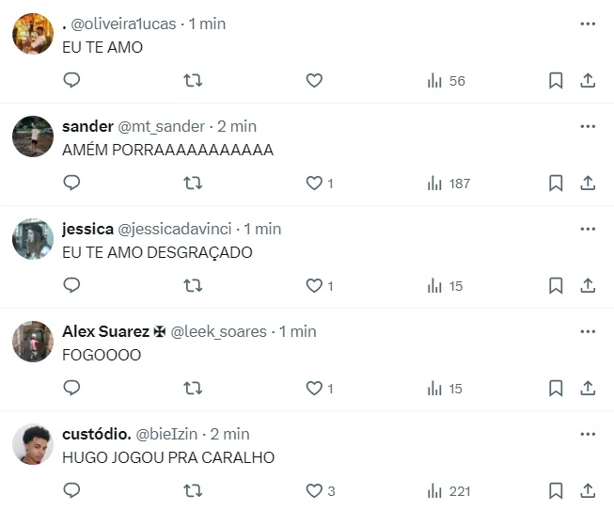Open the FOGOOOO tweet text
This screenshot has height=511, width=614.
(x=102, y=355)
